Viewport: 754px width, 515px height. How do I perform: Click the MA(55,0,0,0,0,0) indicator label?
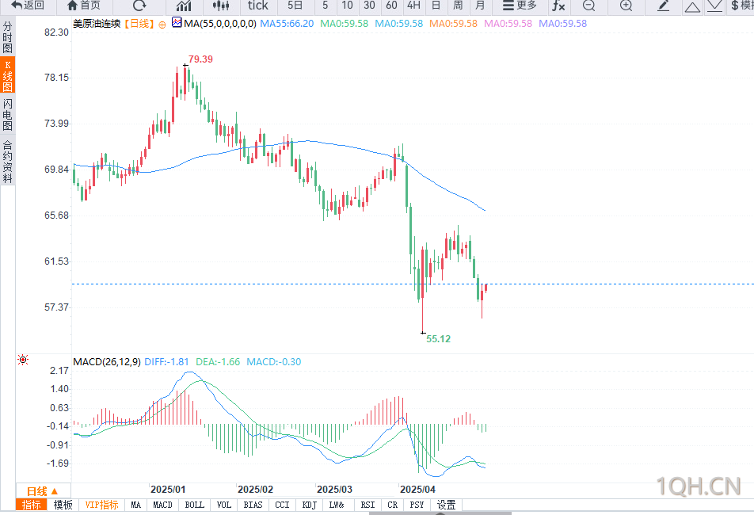[x=219, y=23]
